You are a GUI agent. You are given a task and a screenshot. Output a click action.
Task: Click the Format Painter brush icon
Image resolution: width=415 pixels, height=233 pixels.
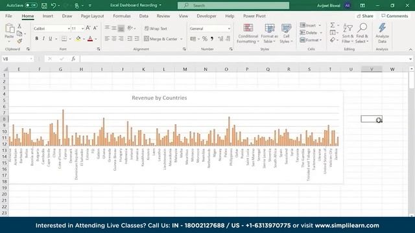point(19,41)
